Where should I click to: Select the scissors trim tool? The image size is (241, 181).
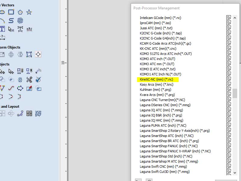[29, 80]
